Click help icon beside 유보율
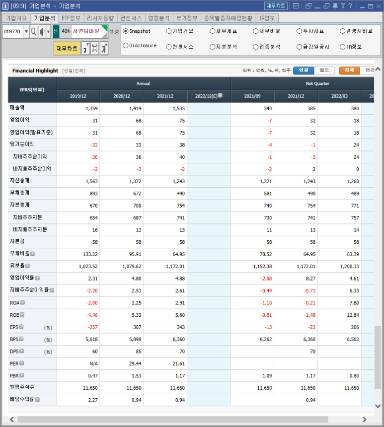Image resolution: width=384 pixels, height=427 pixels. (27, 266)
